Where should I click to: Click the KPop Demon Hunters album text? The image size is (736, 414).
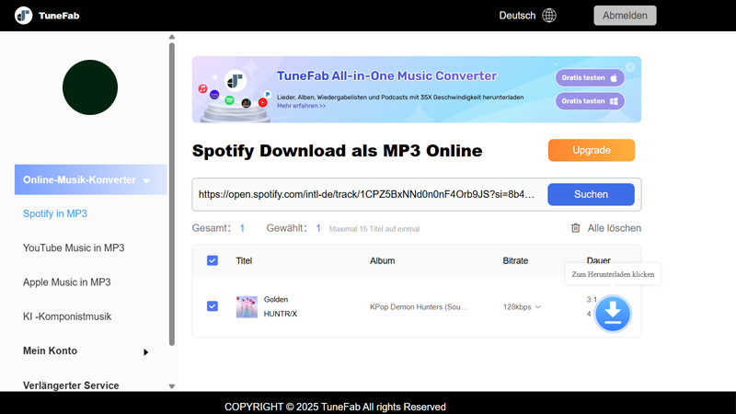pyautogui.click(x=419, y=307)
